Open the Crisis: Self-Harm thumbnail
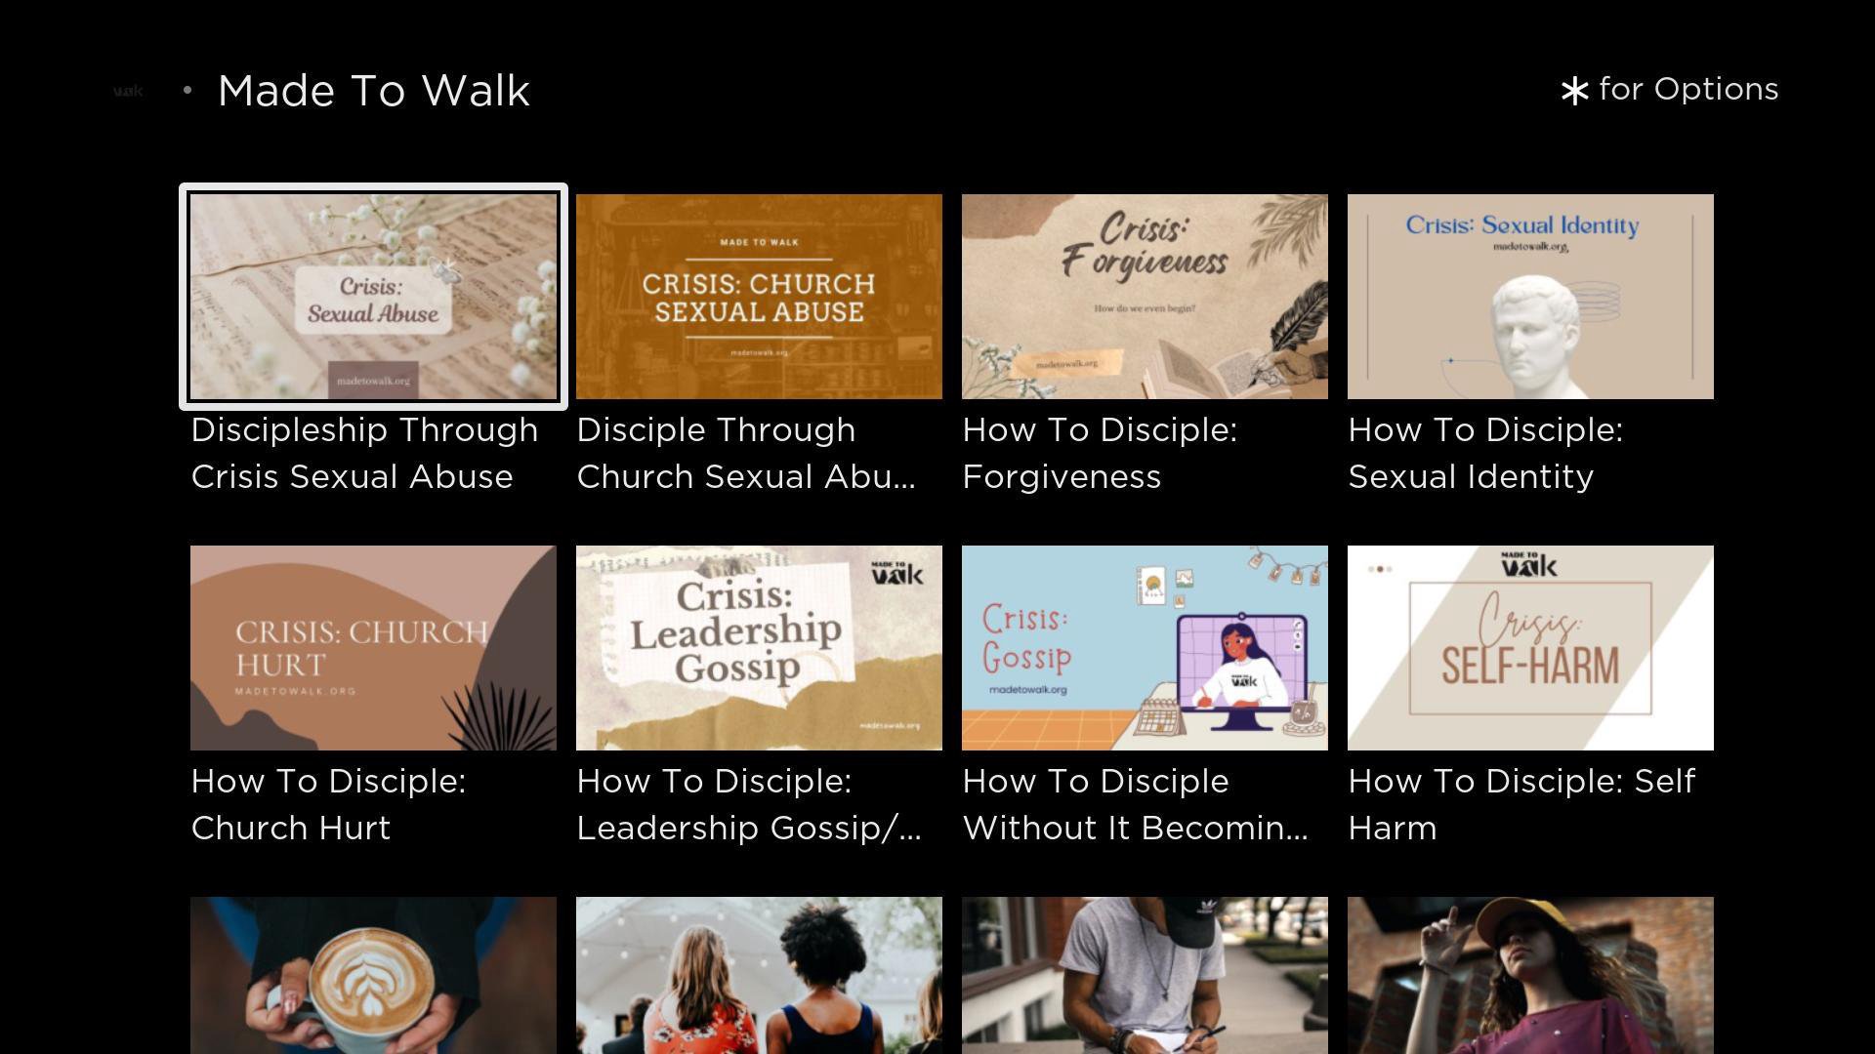Screen dimensions: 1875x1054 pos(1530,648)
